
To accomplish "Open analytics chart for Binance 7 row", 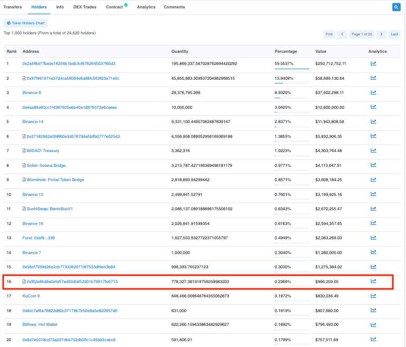I will [373, 252].
